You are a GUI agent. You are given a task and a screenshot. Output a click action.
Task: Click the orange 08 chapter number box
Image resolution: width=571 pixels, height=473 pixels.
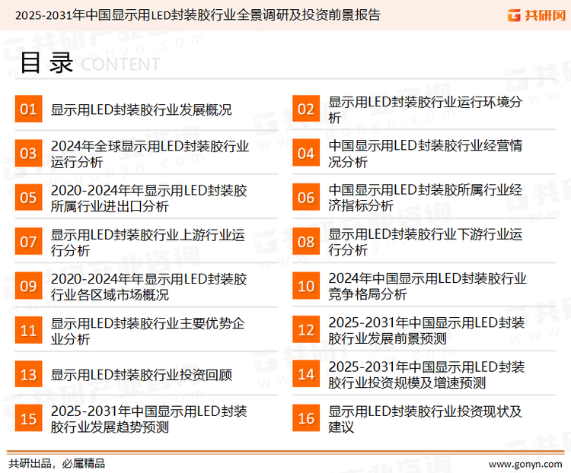[306, 242]
